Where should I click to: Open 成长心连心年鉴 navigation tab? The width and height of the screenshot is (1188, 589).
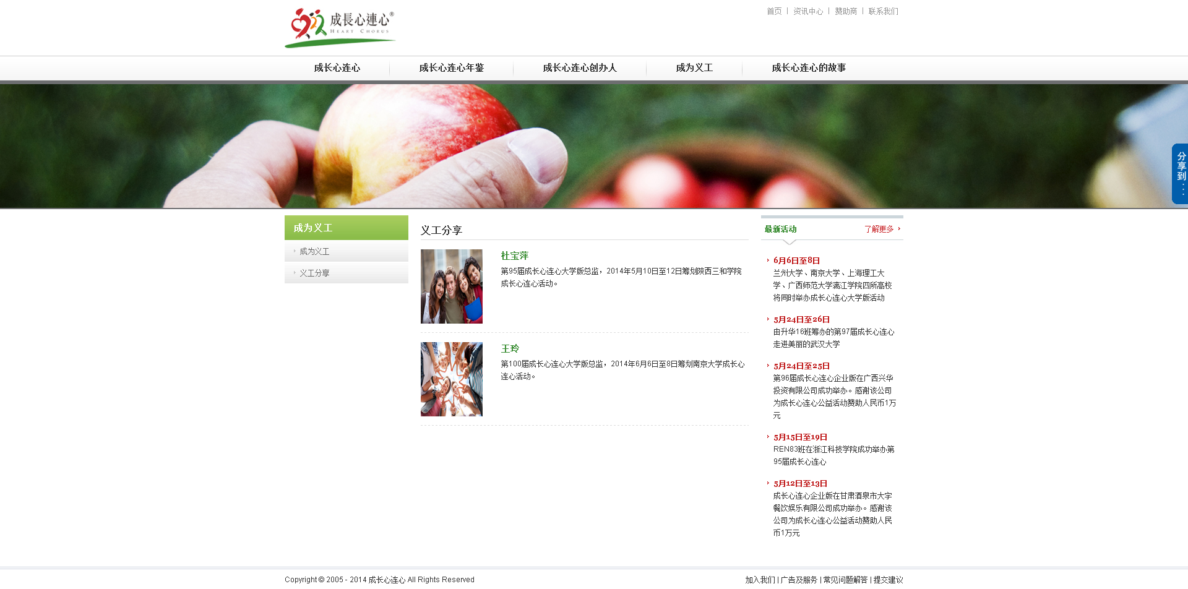451,68
